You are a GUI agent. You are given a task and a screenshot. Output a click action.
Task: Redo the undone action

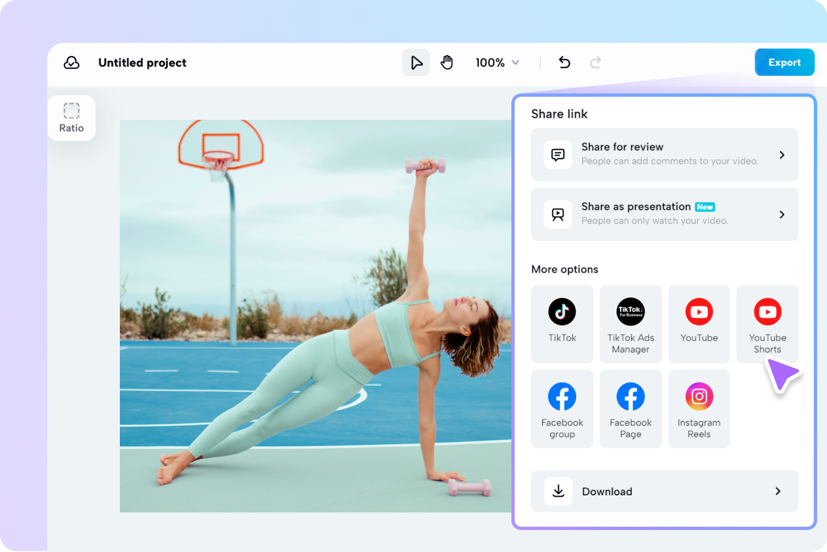click(596, 62)
